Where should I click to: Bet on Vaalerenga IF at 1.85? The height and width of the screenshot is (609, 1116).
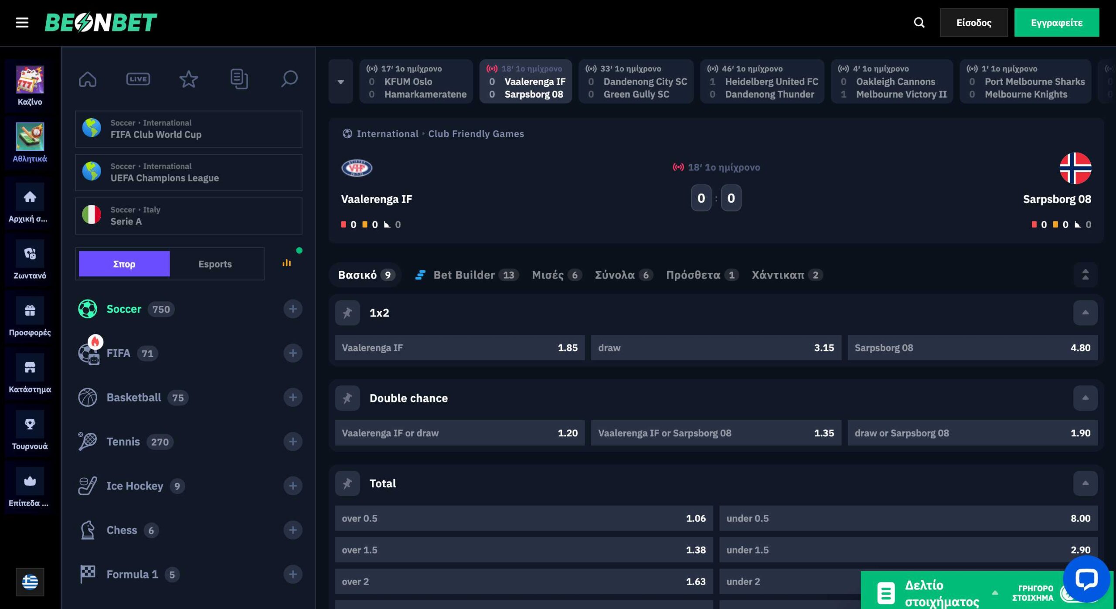click(459, 348)
